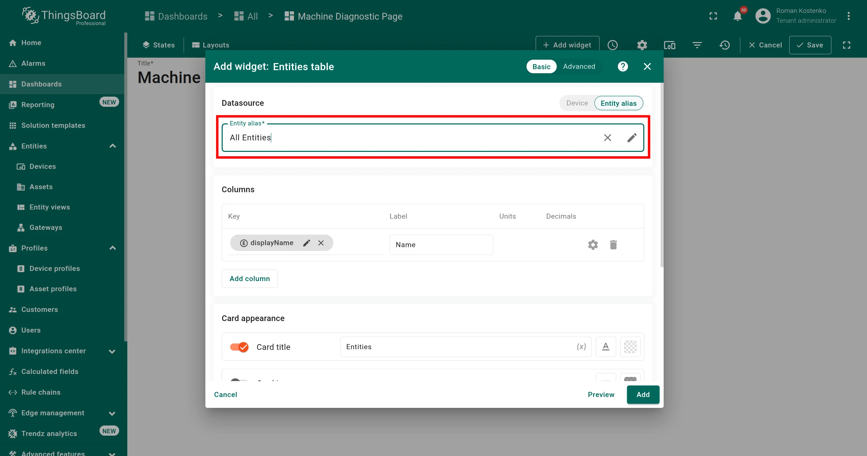
Task: Open Home from sidebar
Action: point(63,43)
